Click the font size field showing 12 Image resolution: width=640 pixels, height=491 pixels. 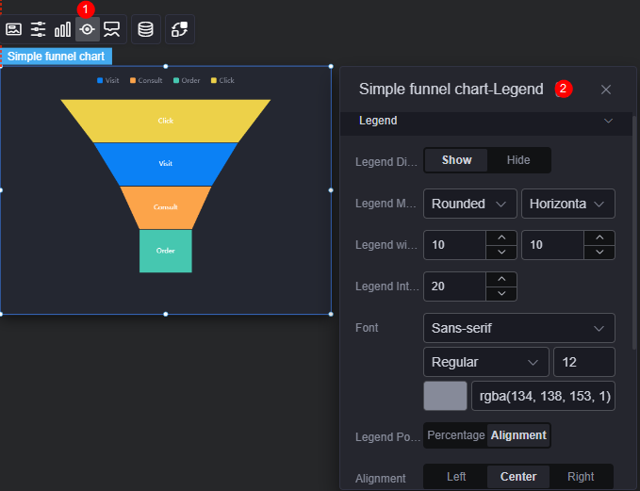coord(584,362)
